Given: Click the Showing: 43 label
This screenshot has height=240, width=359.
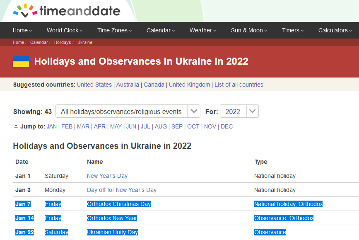Looking at the screenshot, I should (x=33, y=112).
